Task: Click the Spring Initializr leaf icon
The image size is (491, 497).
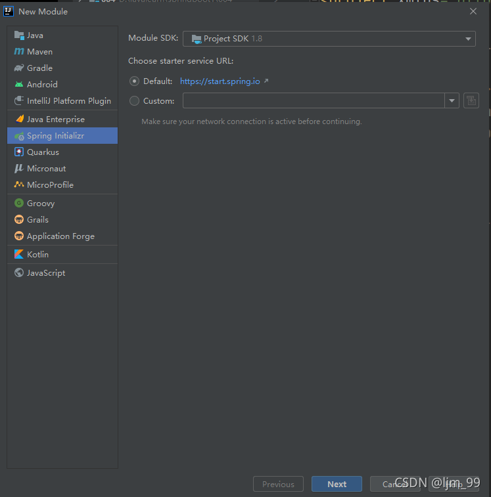Action: [x=19, y=136]
